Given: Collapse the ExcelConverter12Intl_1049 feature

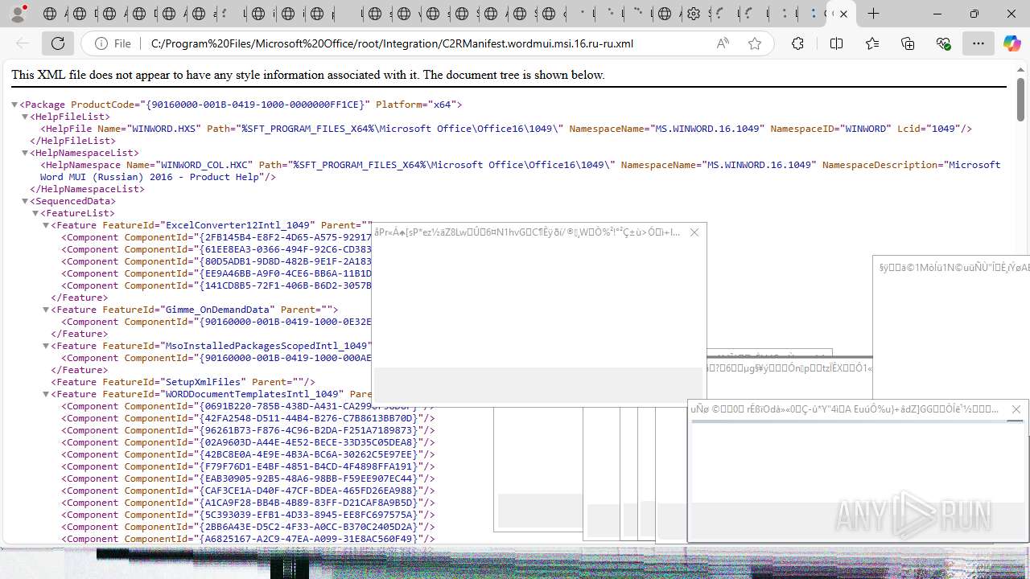Looking at the screenshot, I should [x=46, y=225].
